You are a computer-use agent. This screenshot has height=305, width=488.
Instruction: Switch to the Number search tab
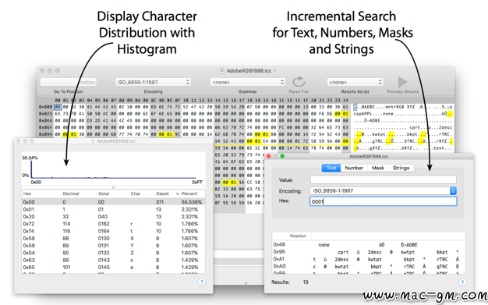pos(354,168)
